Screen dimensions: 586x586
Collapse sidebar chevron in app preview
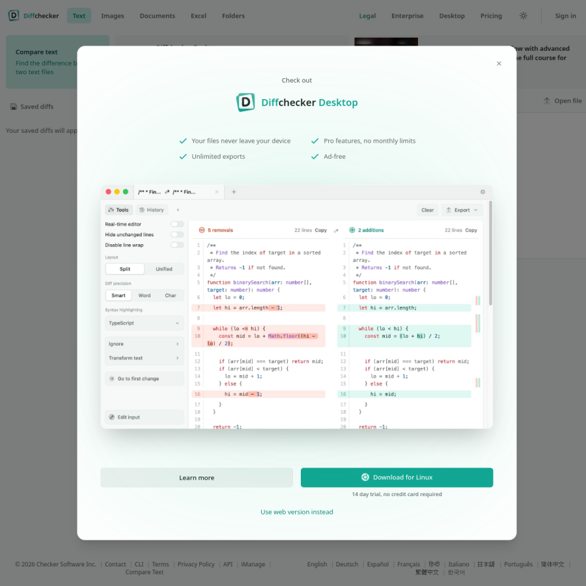pyautogui.click(x=178, y=210)
